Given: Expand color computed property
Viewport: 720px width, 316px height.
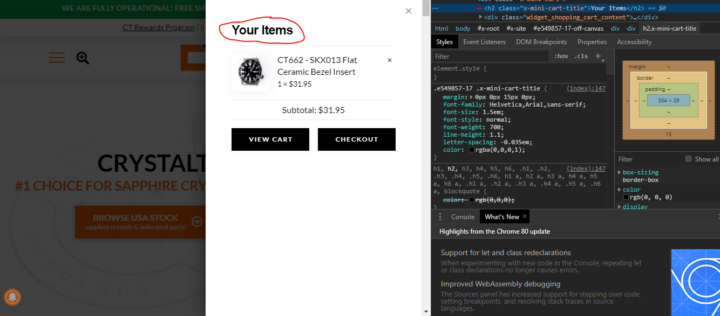Looking at the screenshot, I should [620, 189].
